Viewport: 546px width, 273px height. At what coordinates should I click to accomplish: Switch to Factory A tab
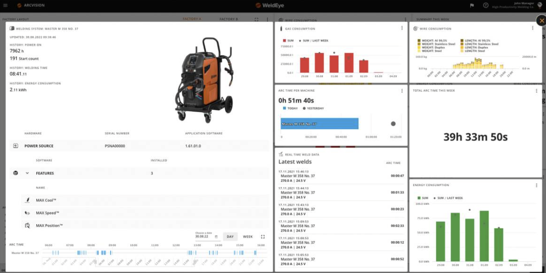pos(192,19)
